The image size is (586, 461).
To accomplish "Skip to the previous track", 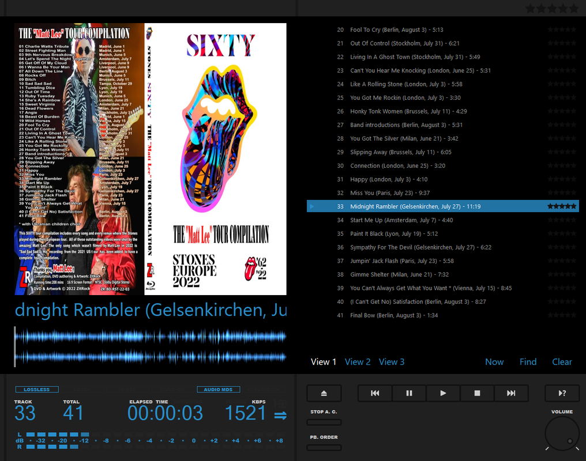I will click(375, 393).
